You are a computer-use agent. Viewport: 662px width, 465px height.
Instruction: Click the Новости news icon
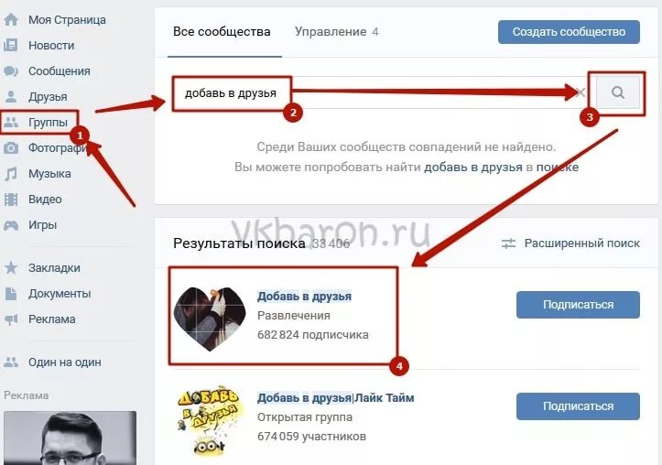tap(11, 45)
